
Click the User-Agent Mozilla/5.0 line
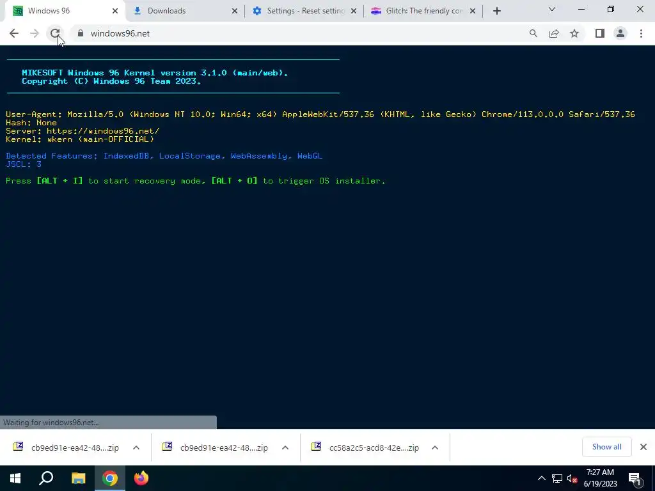(x=320, y=114)
